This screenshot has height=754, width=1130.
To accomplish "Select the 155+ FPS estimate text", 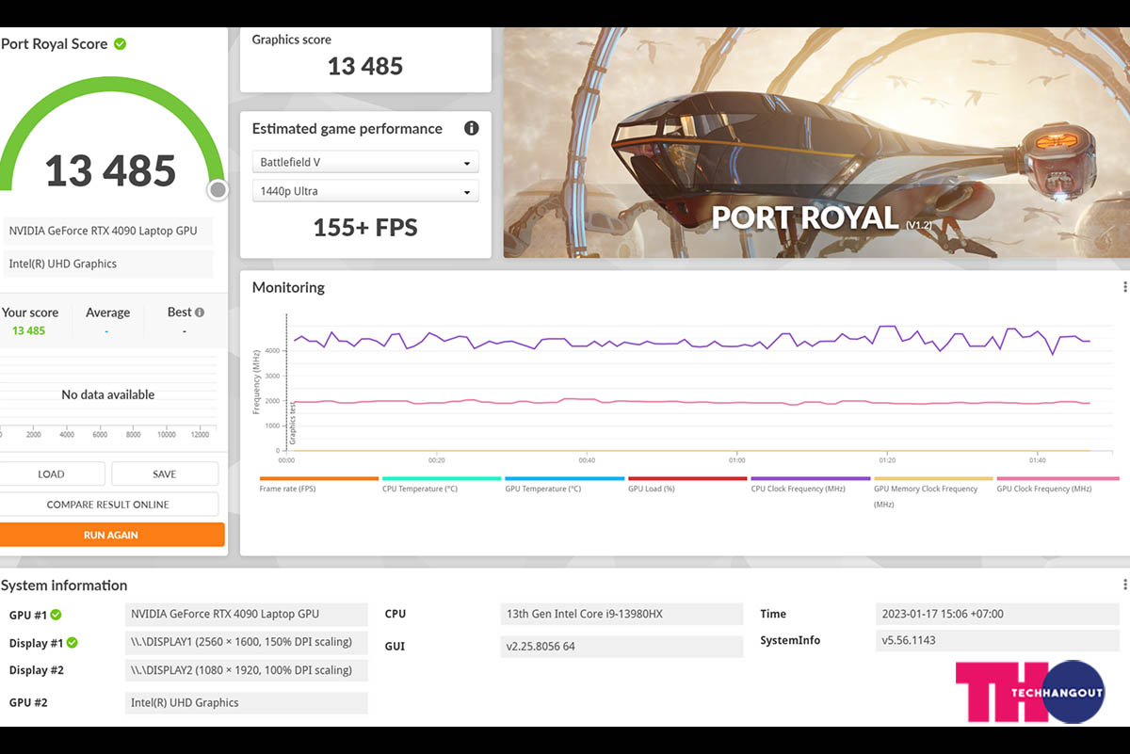I will tap(365, 227).
